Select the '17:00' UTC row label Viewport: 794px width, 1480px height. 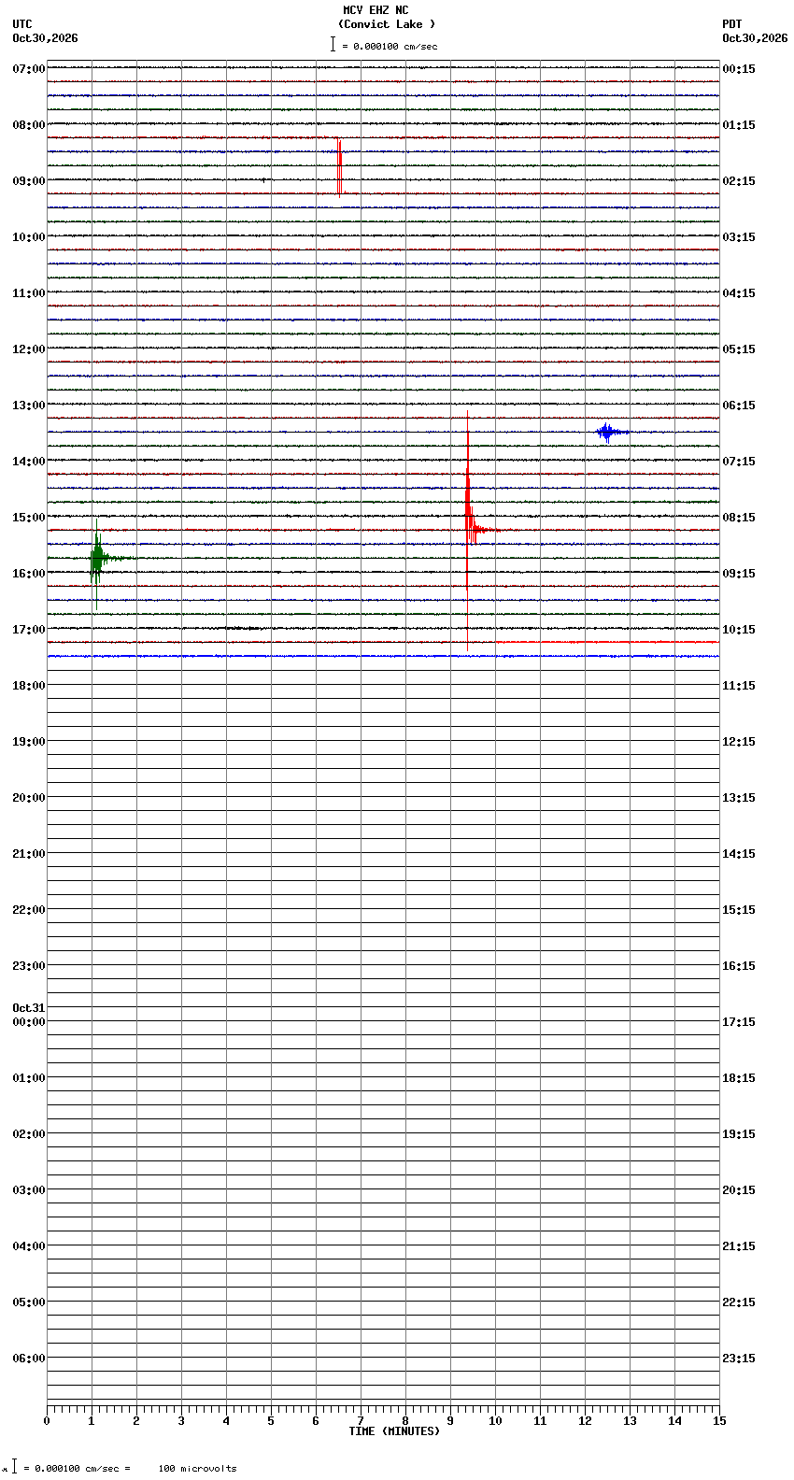coord(29,630)
